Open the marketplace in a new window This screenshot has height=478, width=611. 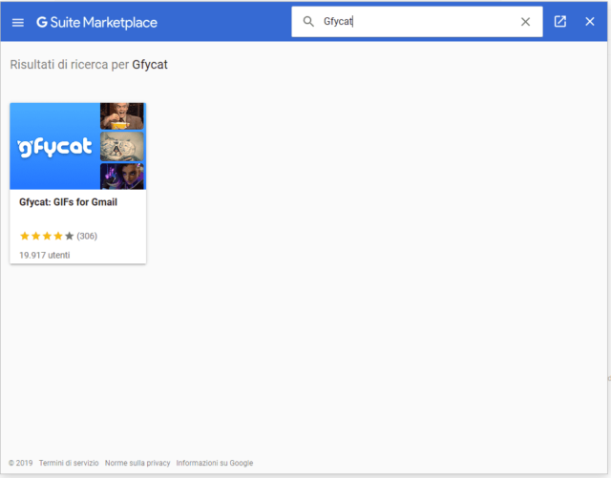560,22
